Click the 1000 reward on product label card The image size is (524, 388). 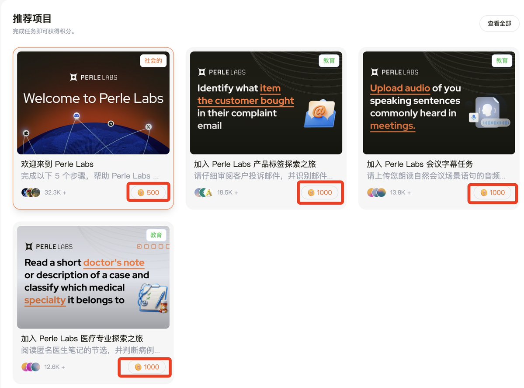[320, 192]
